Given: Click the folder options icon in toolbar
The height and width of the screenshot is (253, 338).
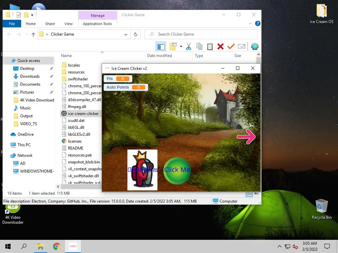Looking at the screenshot, I should pyautogui.click(x=173, y=46).
